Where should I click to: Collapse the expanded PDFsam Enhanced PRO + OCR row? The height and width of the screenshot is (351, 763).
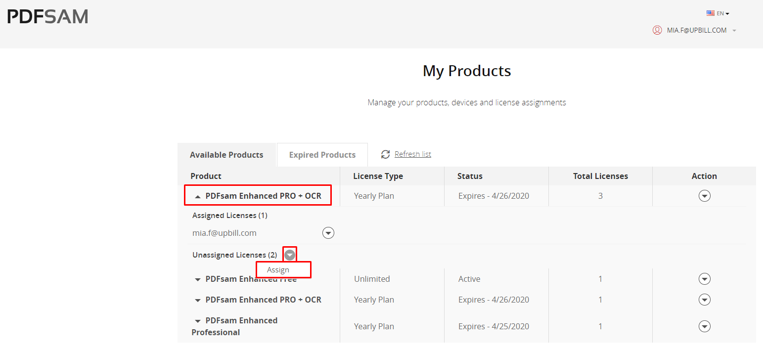(198, 196)
